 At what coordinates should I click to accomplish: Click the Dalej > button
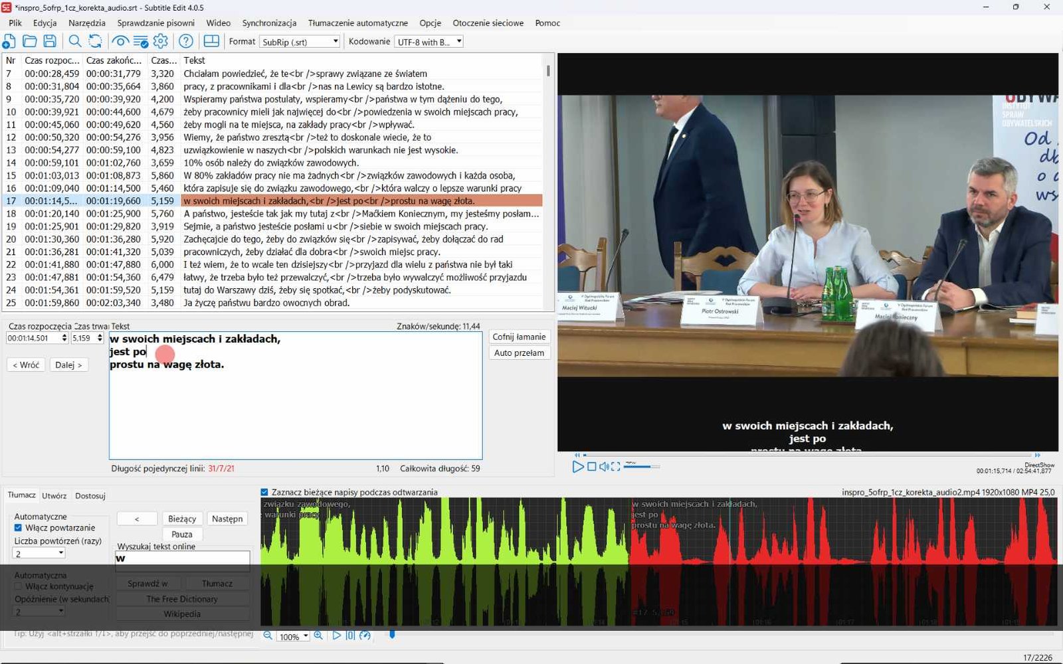pyautogui.click(x=68, y=365)
